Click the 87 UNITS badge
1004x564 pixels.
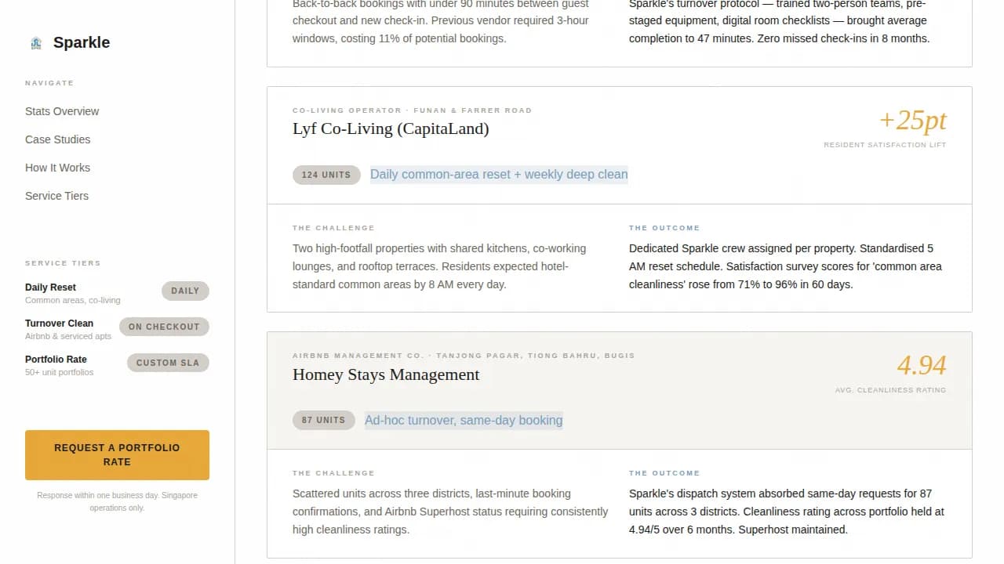tap(323, 421)
